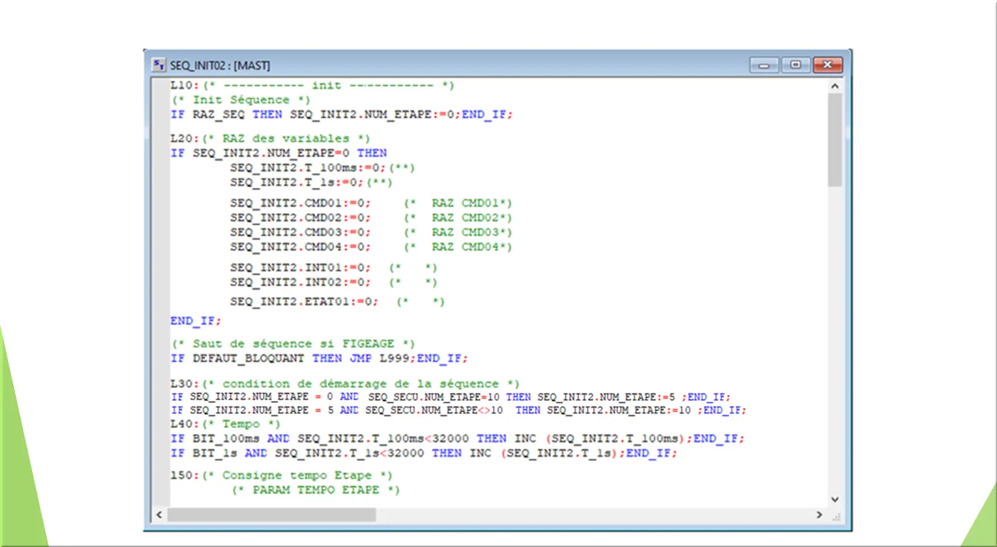
Task: Click the 'l50: (* Consigne tempo Etape *)' line
Action: 282,475
